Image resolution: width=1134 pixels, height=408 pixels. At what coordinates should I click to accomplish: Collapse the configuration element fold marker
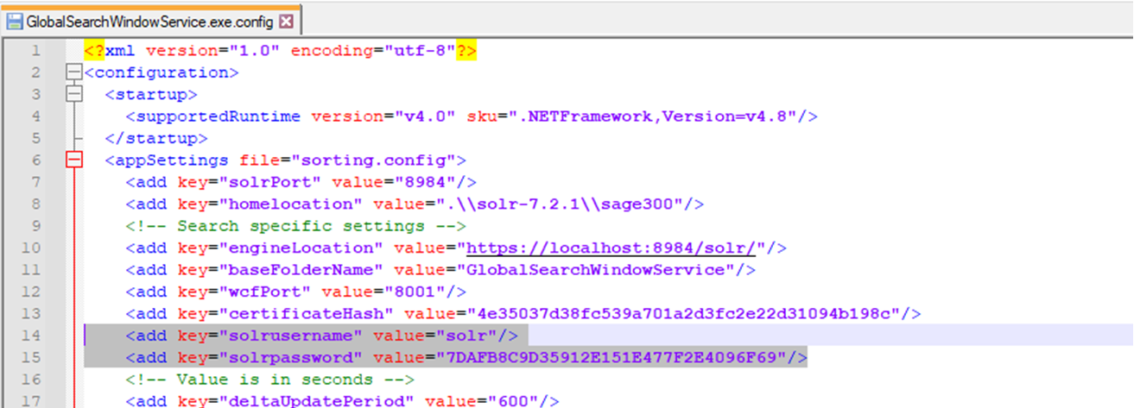click(x=75, y=72)
